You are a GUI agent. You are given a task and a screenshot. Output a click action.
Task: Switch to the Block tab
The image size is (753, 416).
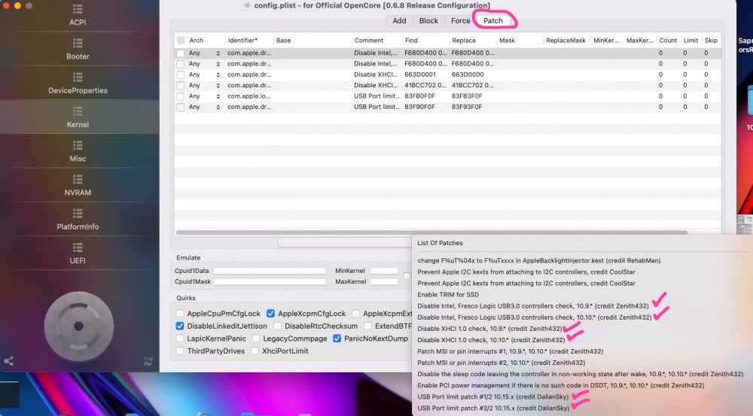(x=428, y=20)
